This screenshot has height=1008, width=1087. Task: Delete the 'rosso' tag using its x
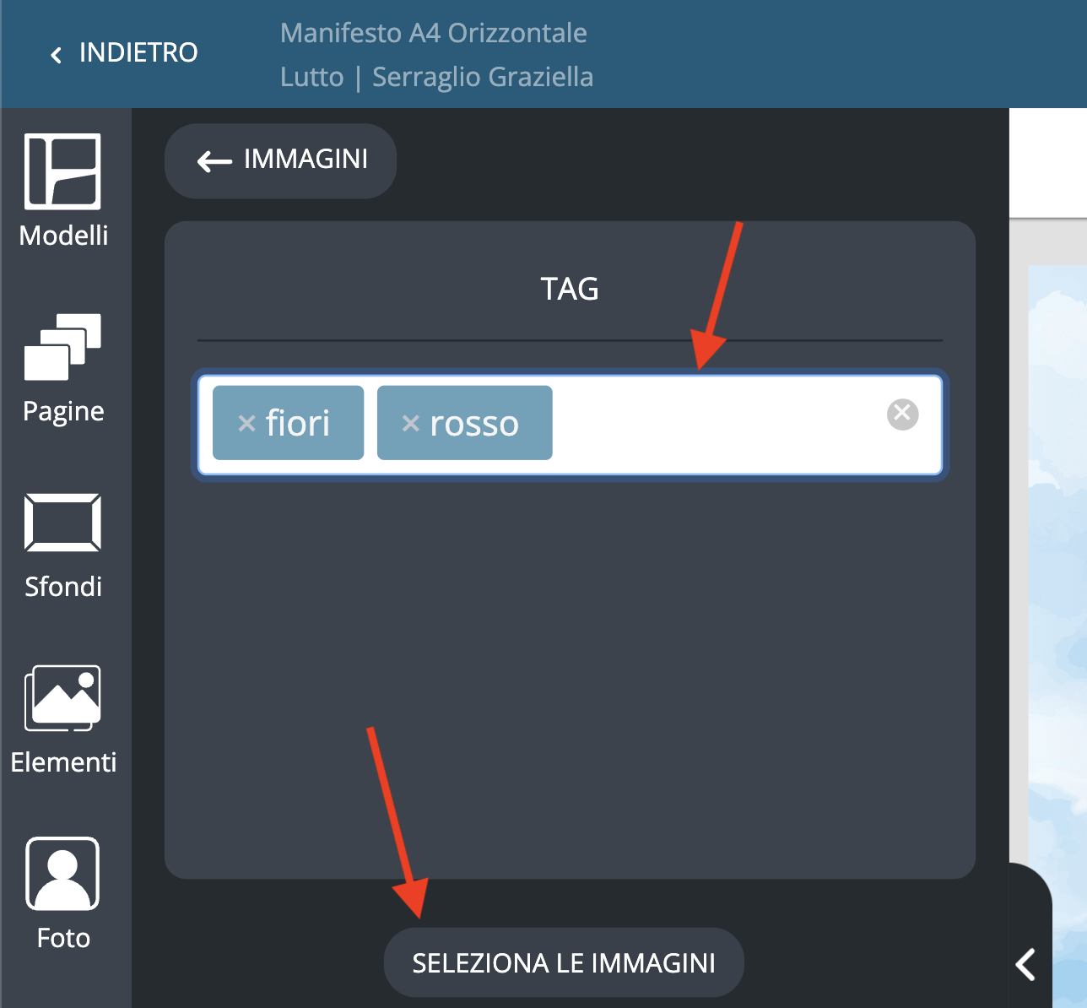(411, 423)
